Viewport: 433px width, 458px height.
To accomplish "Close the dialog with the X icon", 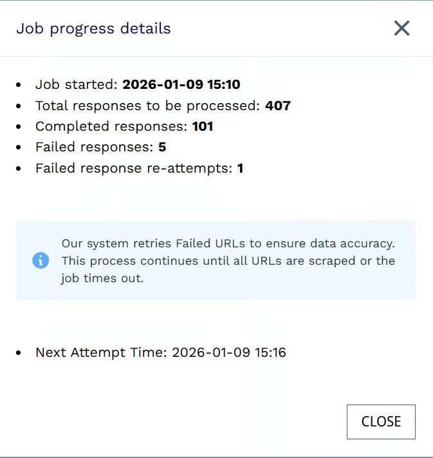I will [401, 28].
